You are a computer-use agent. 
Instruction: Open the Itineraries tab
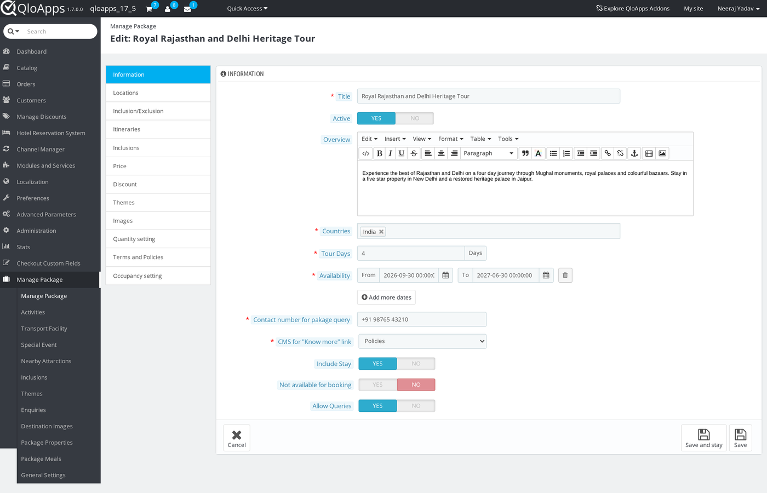158,129
